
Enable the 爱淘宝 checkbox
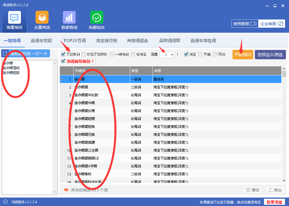(133, 54)
